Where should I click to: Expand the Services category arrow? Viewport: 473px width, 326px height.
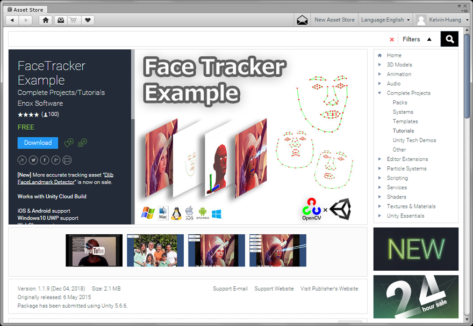(x=379, y=187)
